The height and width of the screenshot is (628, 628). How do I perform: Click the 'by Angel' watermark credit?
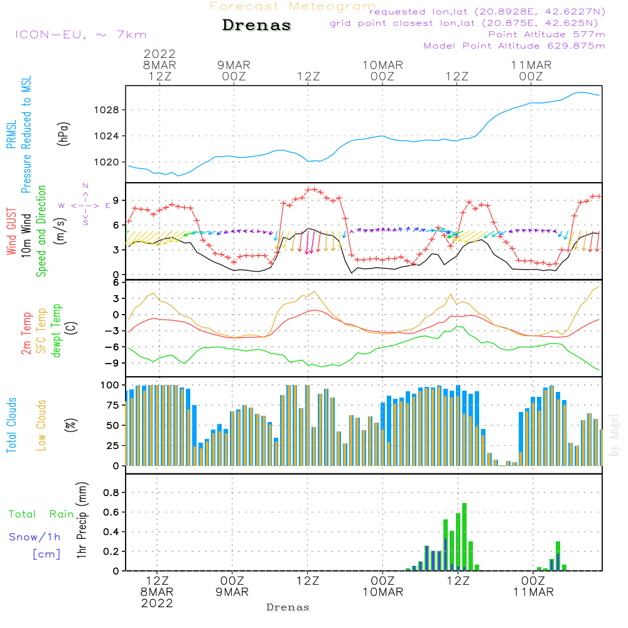pyautogui.click(x=614, y=436)
